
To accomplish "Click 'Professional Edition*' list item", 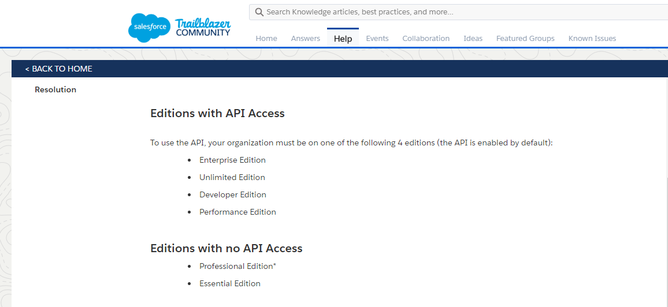I will coord(237,266).
